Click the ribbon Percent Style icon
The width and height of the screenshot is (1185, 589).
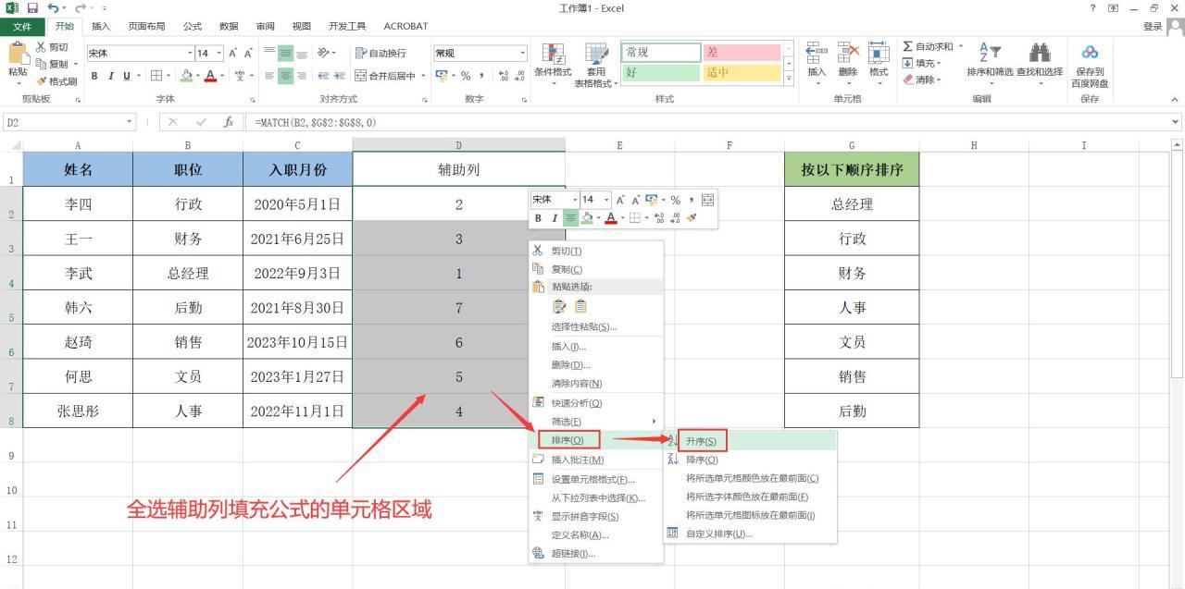(x=466, y=76)
